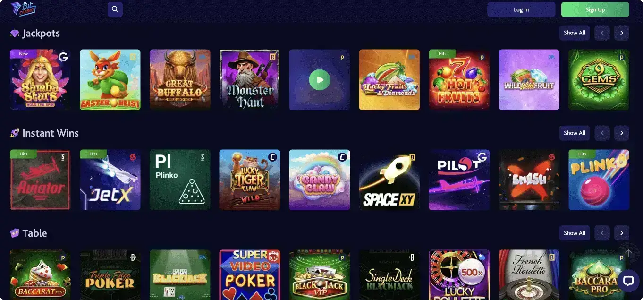Click the green Sign Up button

pos(595,9)
